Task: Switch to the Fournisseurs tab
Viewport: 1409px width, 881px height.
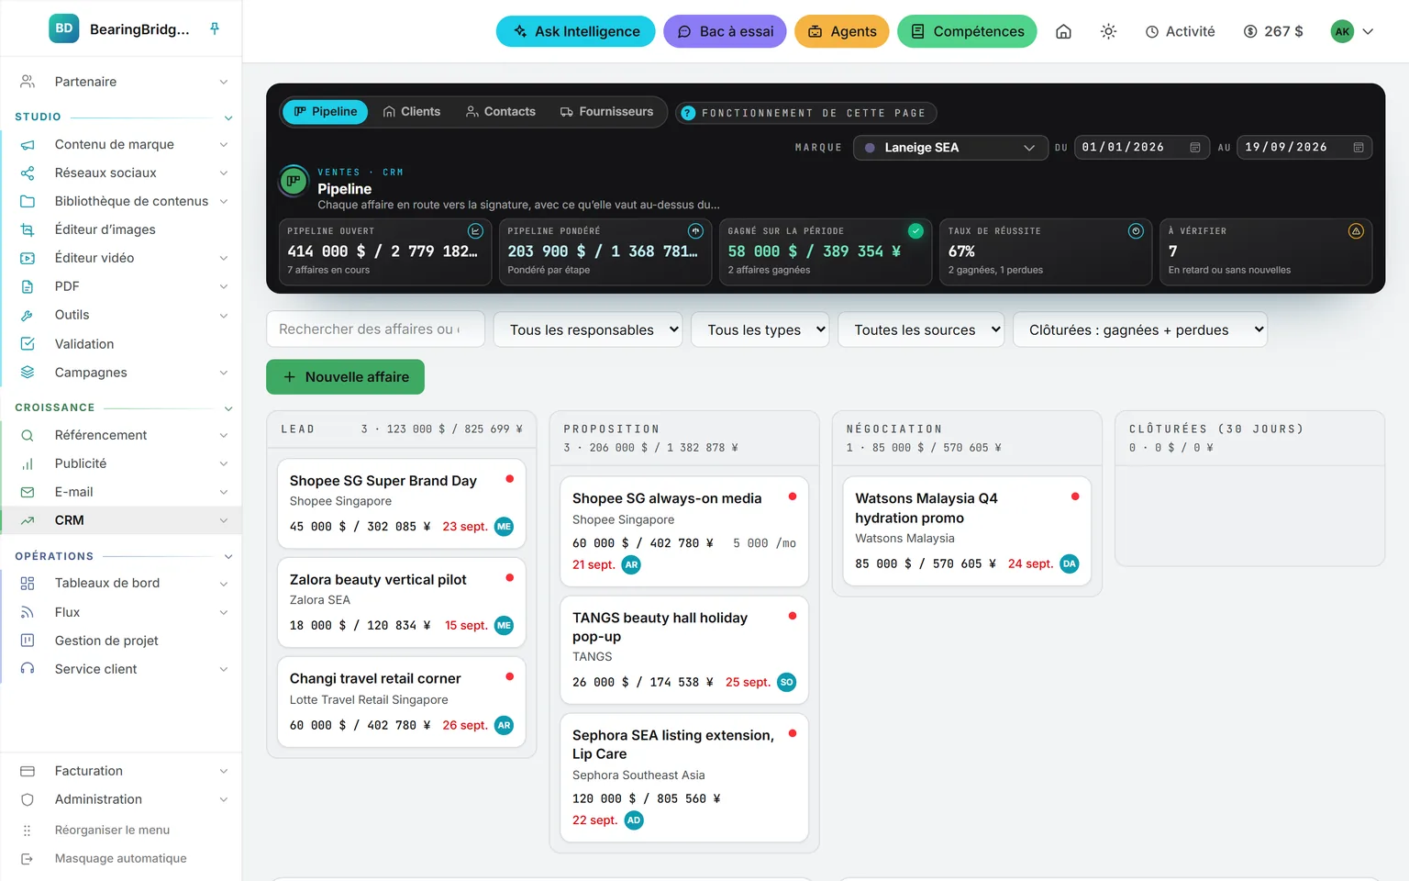Action: click(606, 112)
